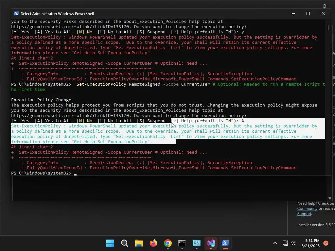Click the final PS C:\Windows\system32> prompt
The height and width of the screenshot is (251, 335).
point(41,173)
